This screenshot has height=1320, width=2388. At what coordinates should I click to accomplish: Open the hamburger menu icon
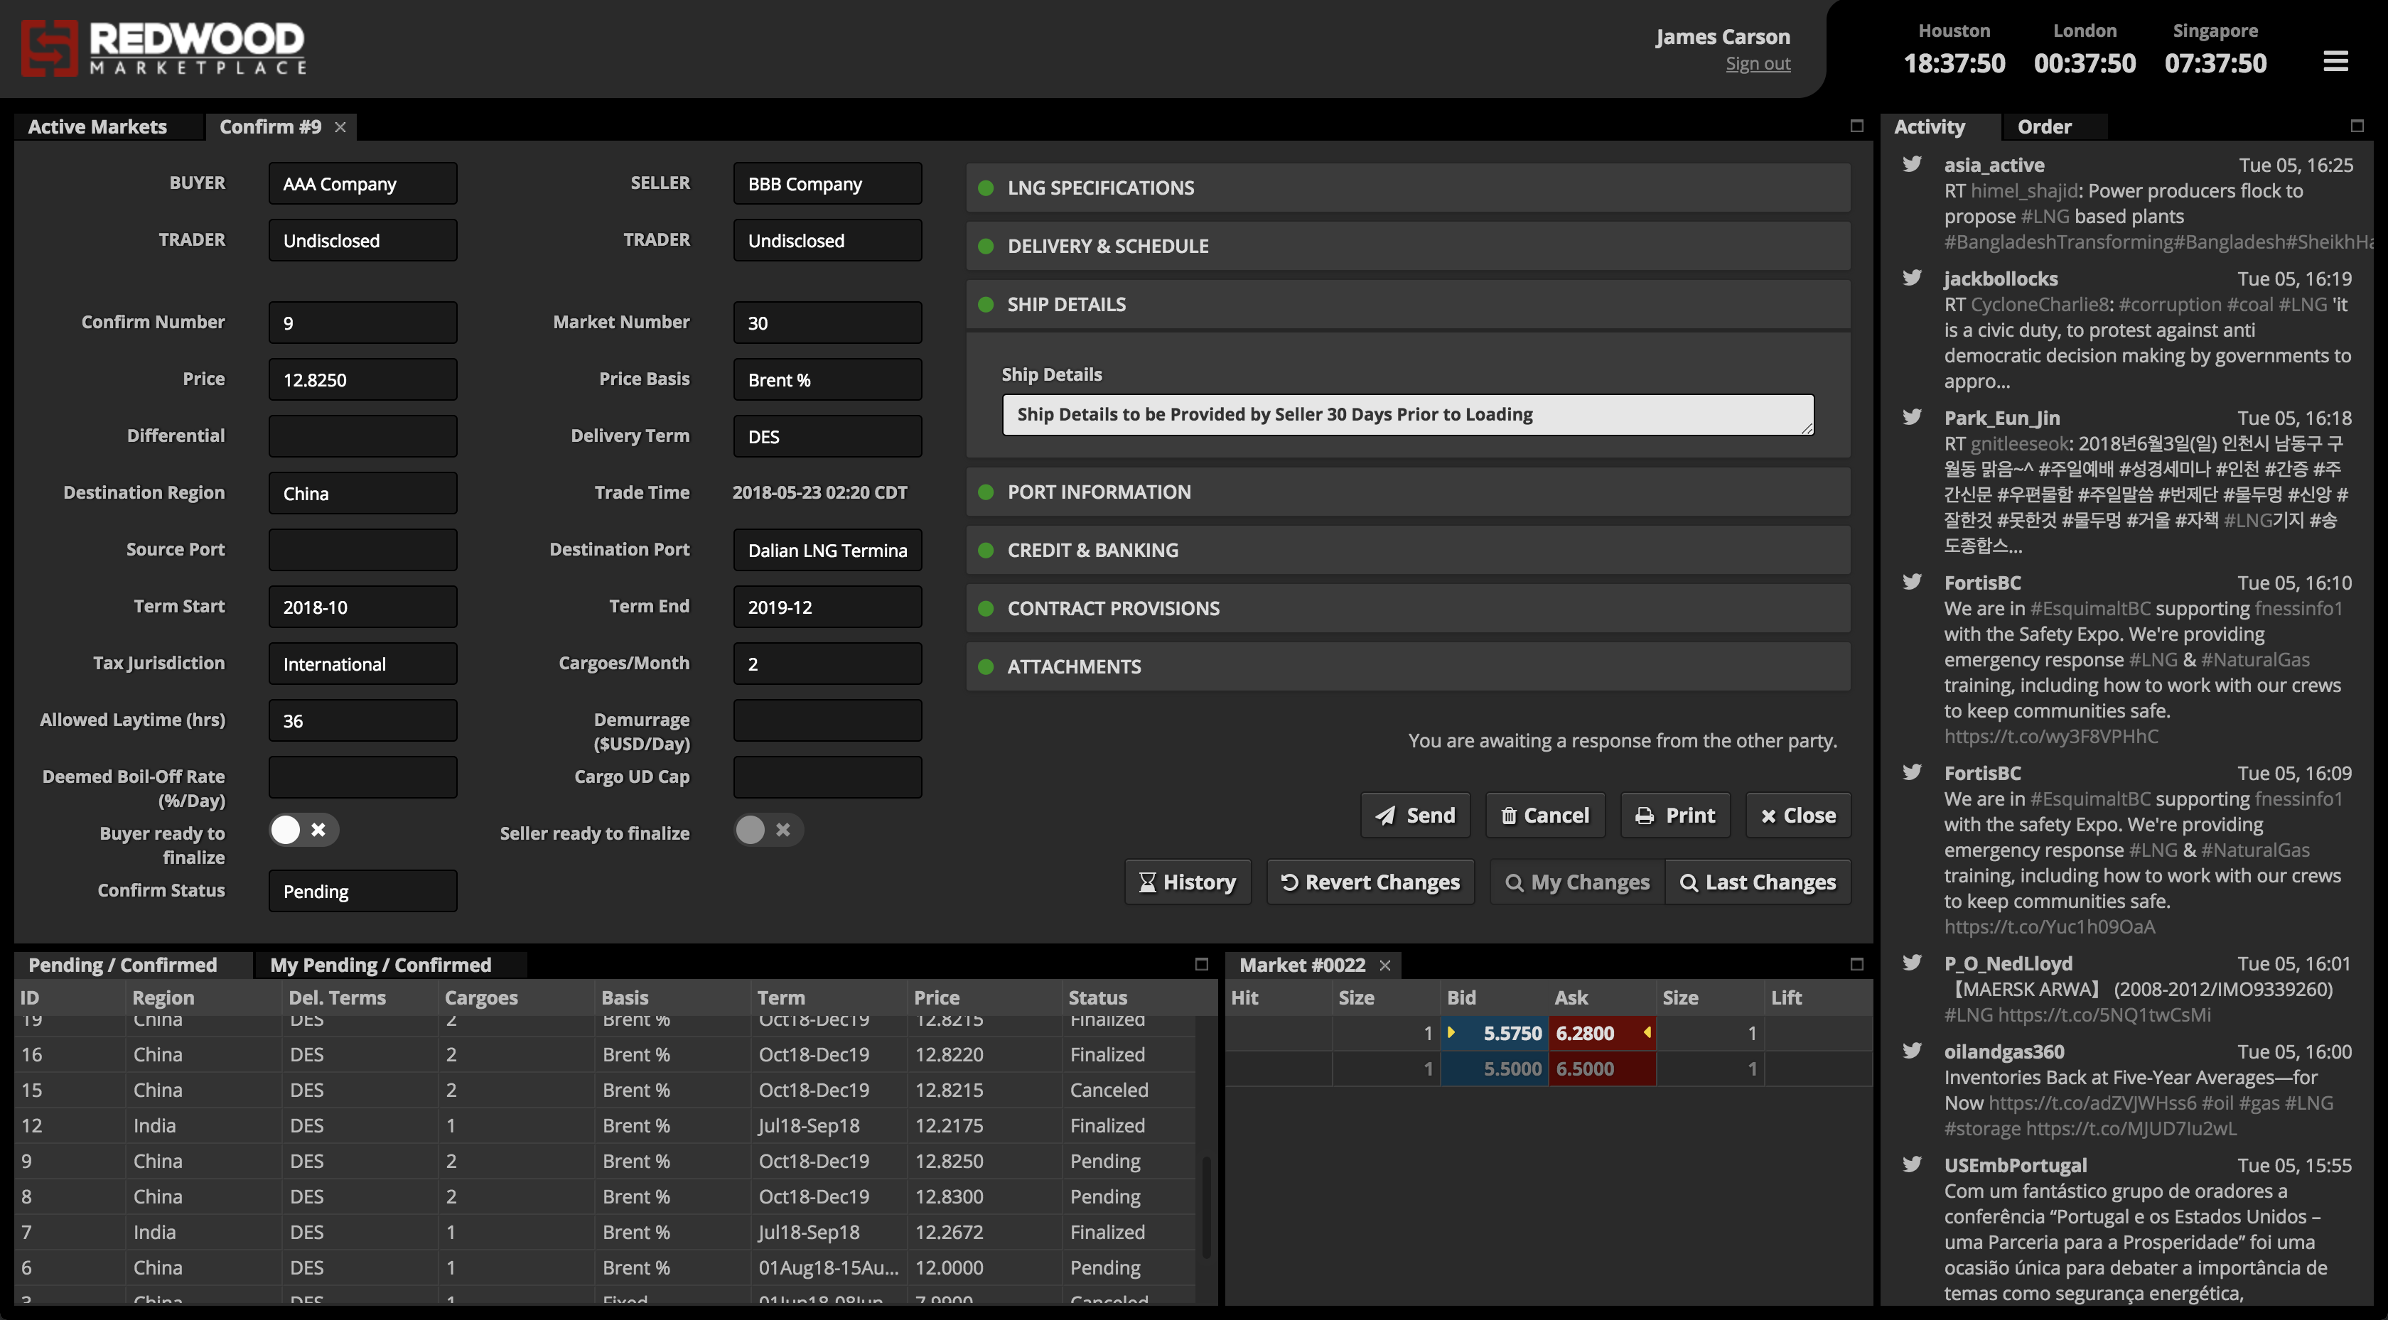coord(2335,61)
